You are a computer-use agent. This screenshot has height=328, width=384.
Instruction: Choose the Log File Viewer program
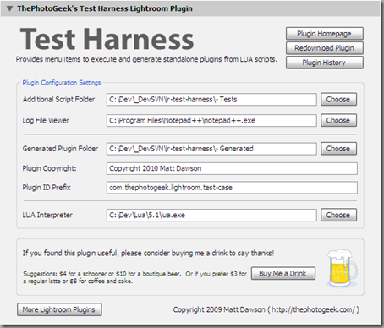pyautogui.click(x=338, y=120)
